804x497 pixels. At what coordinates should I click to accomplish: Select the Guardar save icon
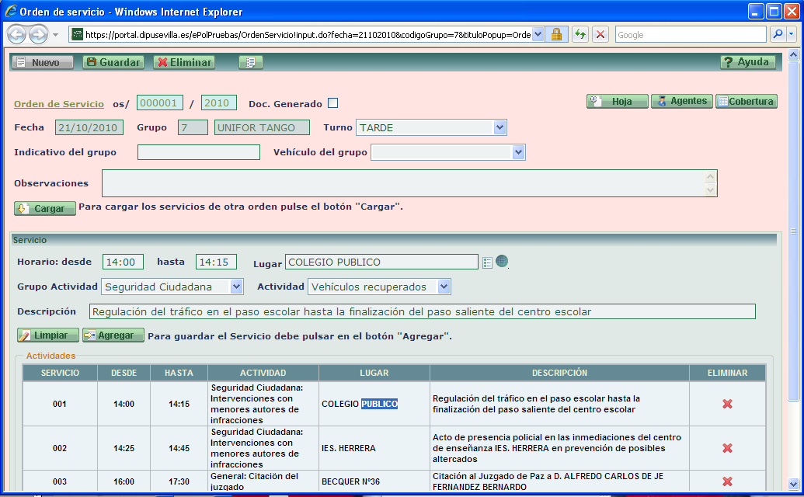click(91, 62)
